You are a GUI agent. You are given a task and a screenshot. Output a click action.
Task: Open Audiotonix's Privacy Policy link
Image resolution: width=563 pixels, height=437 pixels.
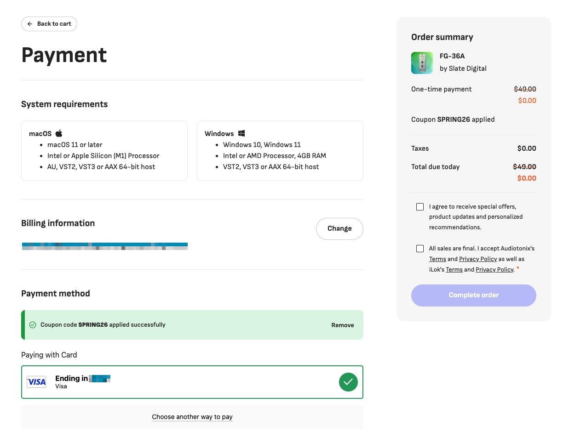coord(478,259)
